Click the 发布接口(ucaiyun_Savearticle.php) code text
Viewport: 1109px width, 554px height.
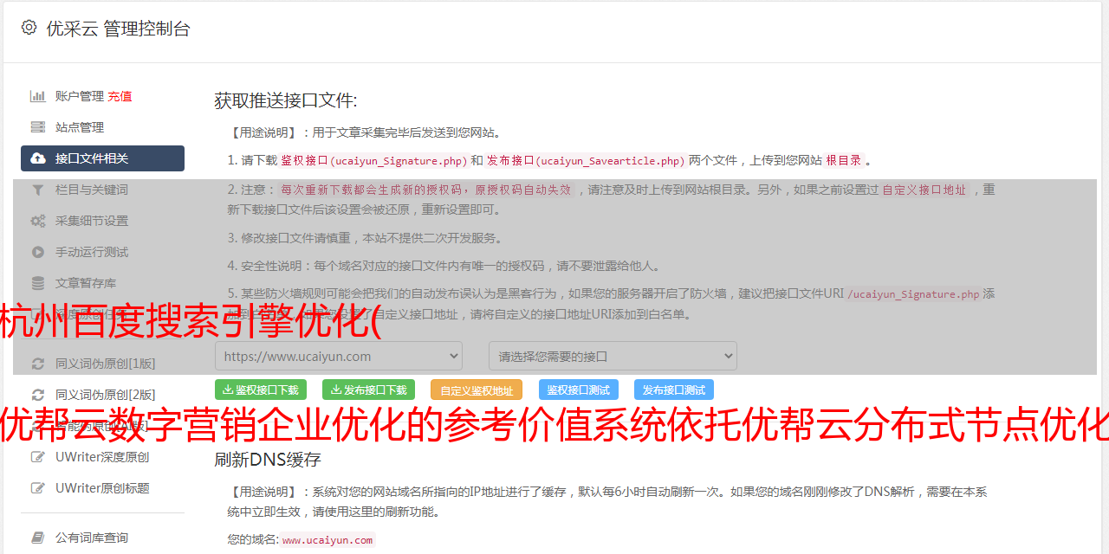586,161
